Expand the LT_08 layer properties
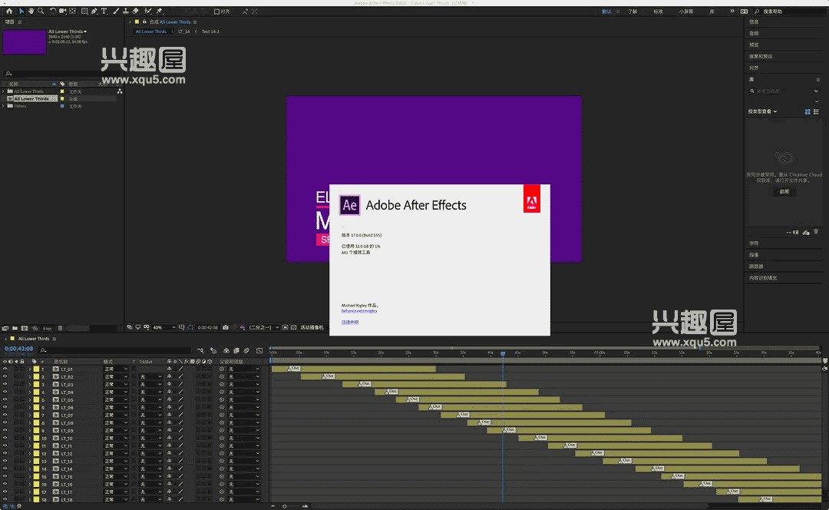 pos(30,422)
